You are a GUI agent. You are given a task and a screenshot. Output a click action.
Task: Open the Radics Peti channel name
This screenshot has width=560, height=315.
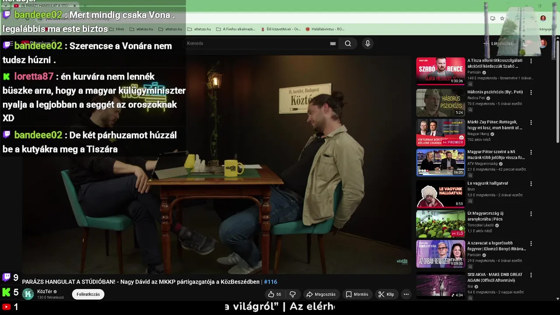tap(476, 98)
